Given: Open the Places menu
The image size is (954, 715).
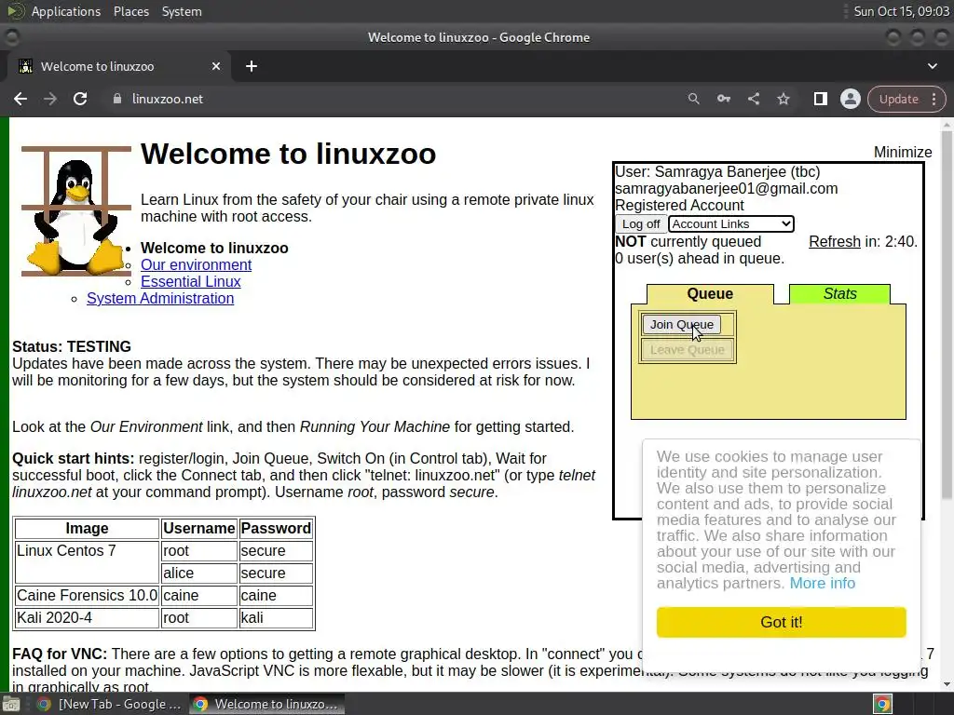Looking at the screenshot, I should [130, 11].
